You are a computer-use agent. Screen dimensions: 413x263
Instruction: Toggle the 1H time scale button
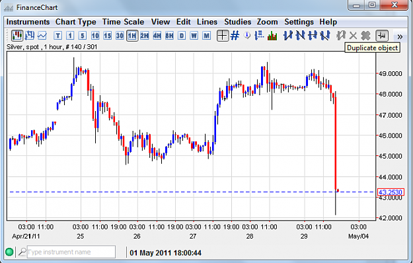(132, 35)
